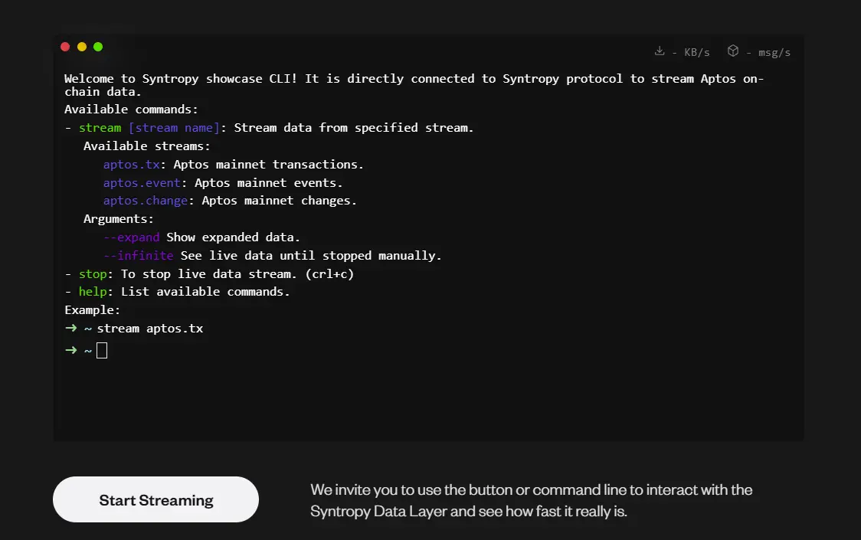Click the download KB/s icon
The width and height of the screenshot is (861, 540).
click(x=660, y=51)
